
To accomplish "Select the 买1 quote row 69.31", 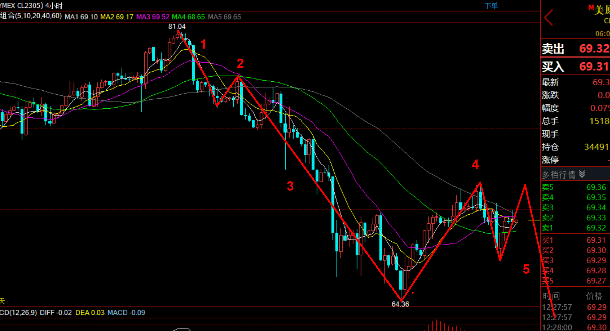I will pos(575,240).
